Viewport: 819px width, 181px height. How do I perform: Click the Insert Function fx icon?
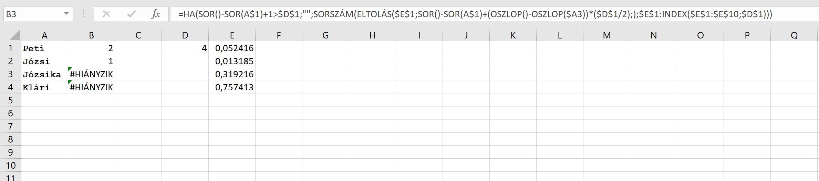(156, 14)
